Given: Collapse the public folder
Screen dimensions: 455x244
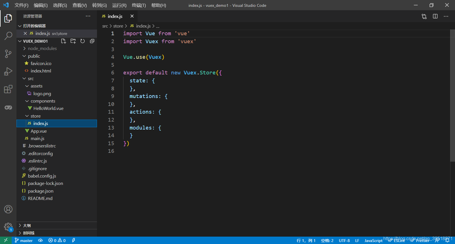Looking at the screenshot, I should [x=57, y=56].
